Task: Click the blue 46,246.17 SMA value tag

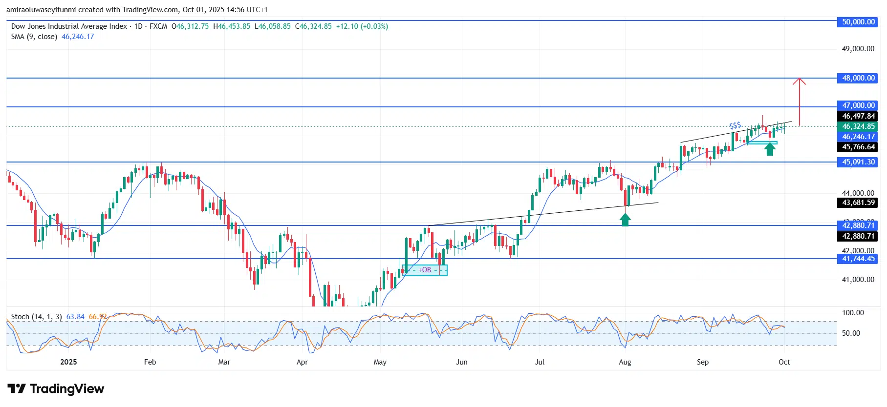Action: click(858, 137)
